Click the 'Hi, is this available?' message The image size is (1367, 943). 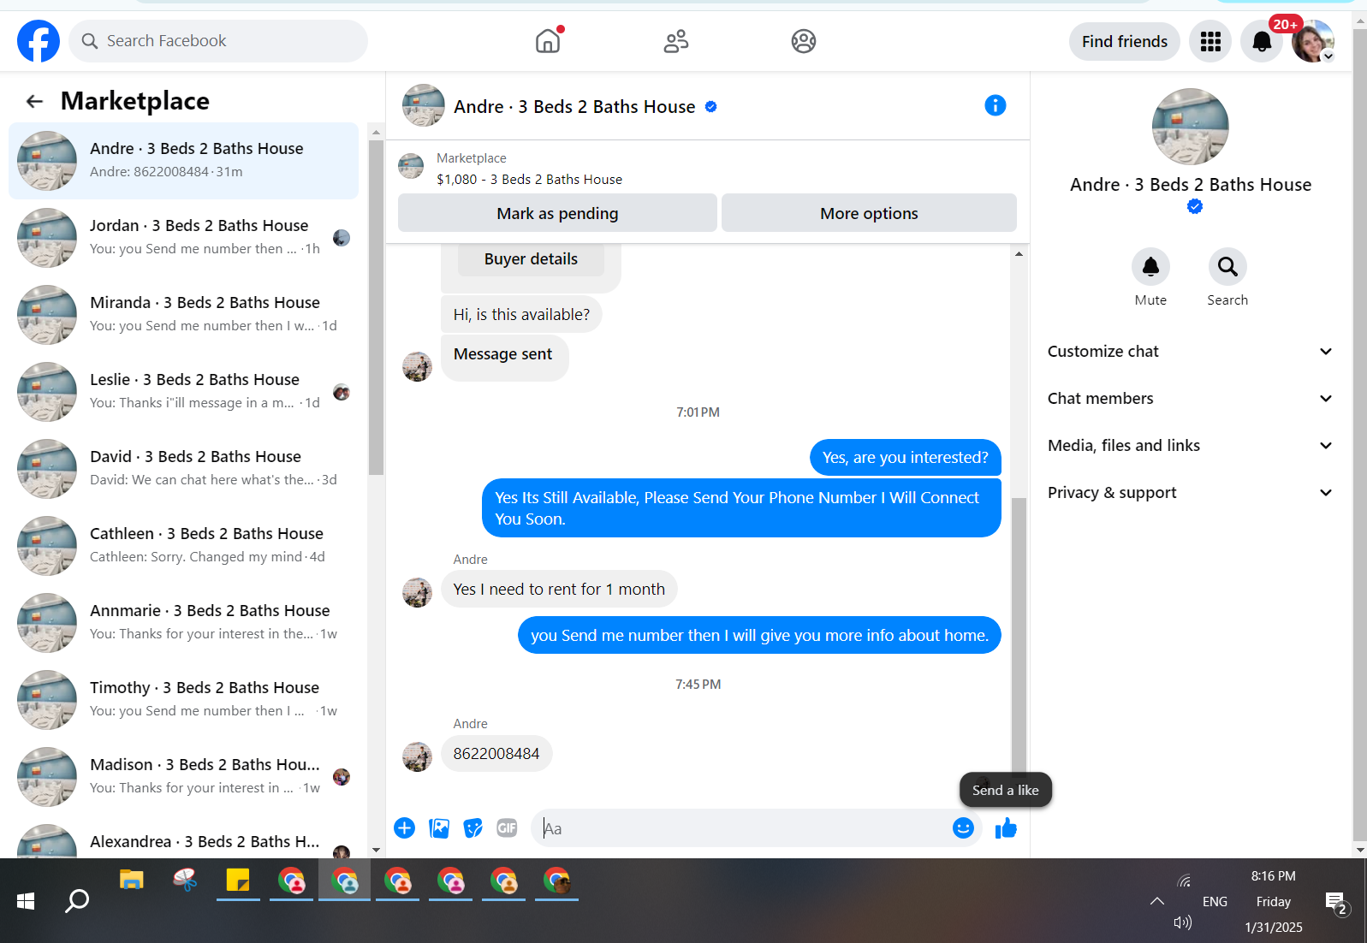coord(521,315)
